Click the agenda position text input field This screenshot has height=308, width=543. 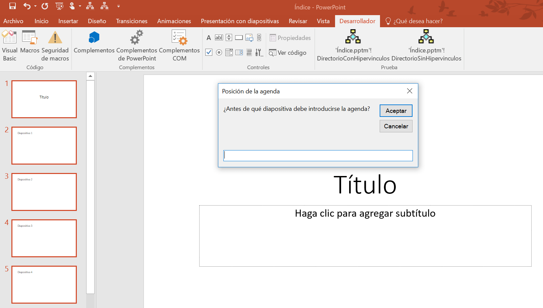click(318, 156)
